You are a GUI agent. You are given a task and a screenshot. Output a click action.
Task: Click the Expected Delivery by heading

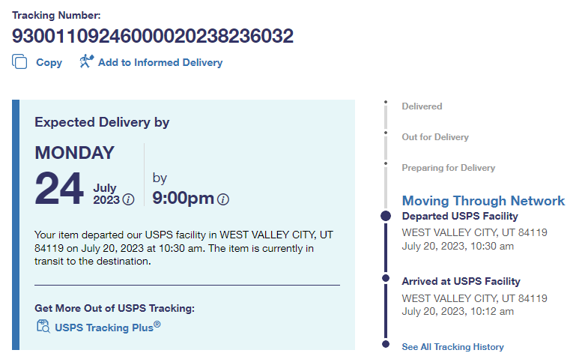102,122
